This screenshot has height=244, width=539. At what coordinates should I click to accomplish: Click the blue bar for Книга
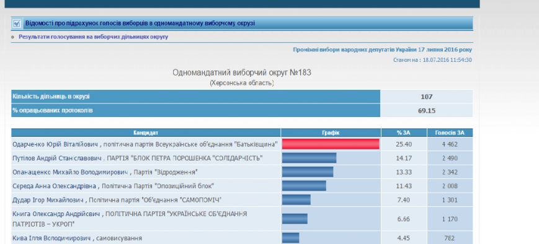click(295, 219)
